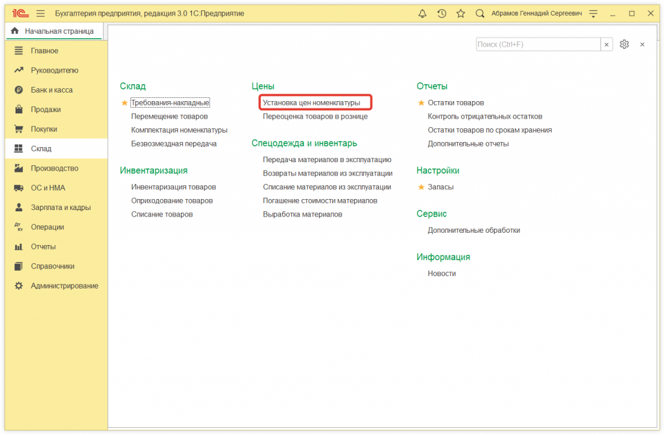Click the magnifier search icon in title bar
The width and height of the screenshot is (664, 435).
point(480,13)
